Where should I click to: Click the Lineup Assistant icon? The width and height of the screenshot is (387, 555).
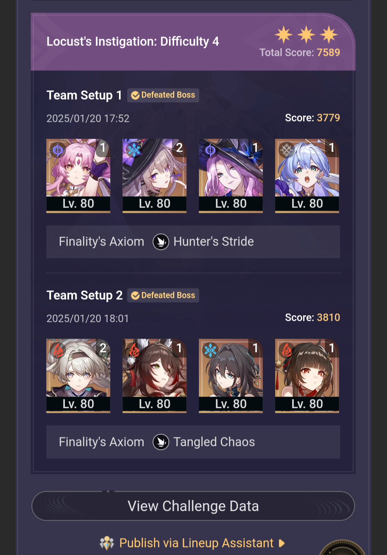[107, 543]
